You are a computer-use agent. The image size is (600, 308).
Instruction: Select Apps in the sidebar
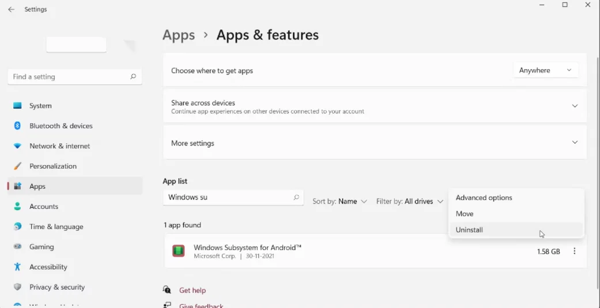click(x=74, y=187)
